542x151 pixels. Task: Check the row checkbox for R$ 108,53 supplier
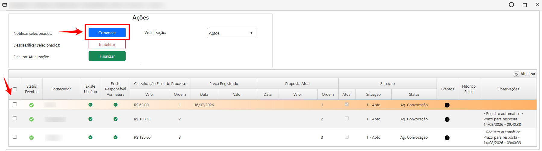coord(15,119)
